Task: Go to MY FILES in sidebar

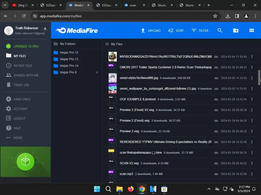Action: click(x=16, y=56)
